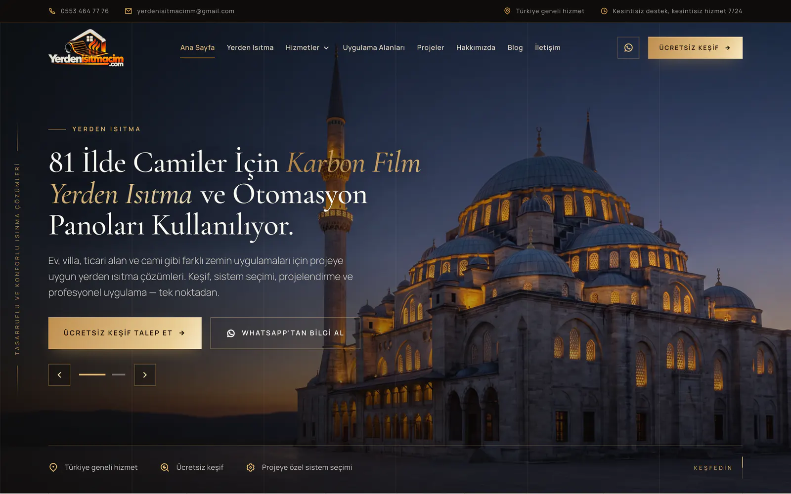This screenshot has width=791, height=494.
Task: Open the Ana Sayfa menu item
Action: [197, 47]
